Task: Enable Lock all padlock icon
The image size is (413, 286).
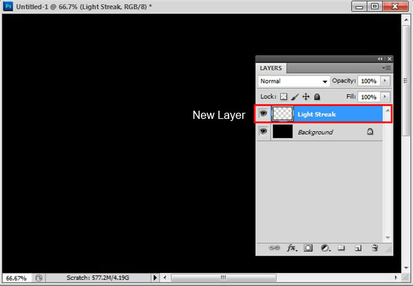Action: pos(317,97)
